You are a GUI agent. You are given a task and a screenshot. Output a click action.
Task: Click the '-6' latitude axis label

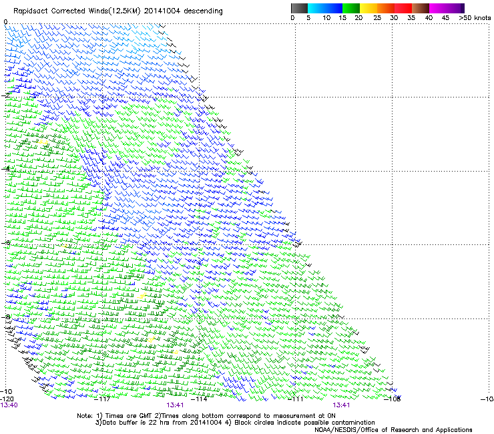[x=5, y=242]
